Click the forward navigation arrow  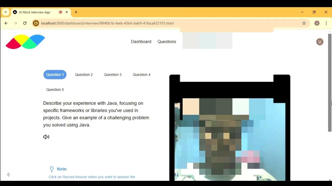tap(15, 23)
